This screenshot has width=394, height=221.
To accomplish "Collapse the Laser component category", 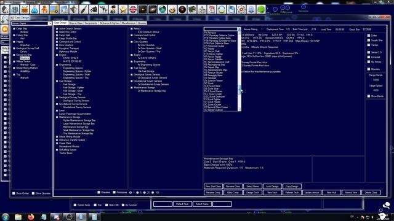I will [57, 110].
